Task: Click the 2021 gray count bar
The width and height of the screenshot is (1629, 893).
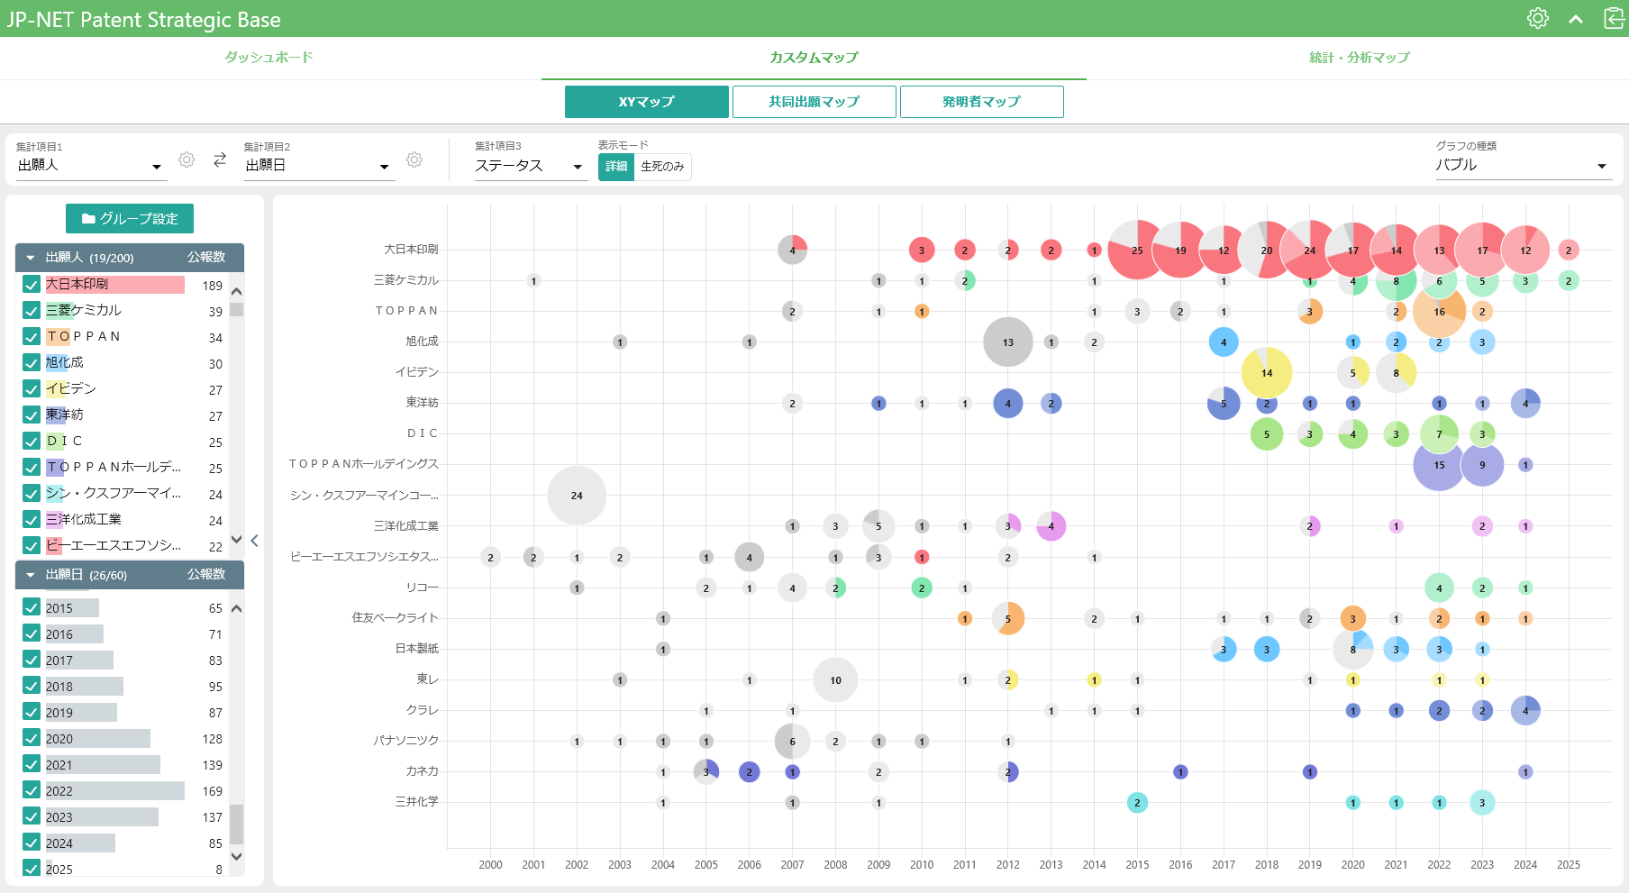Action: (103, 764)
